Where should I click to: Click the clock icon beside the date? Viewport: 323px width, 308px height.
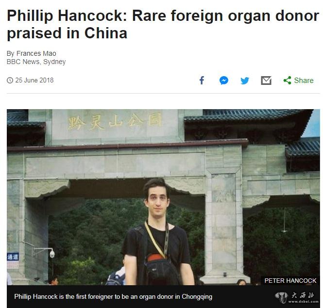coord(10,80)
